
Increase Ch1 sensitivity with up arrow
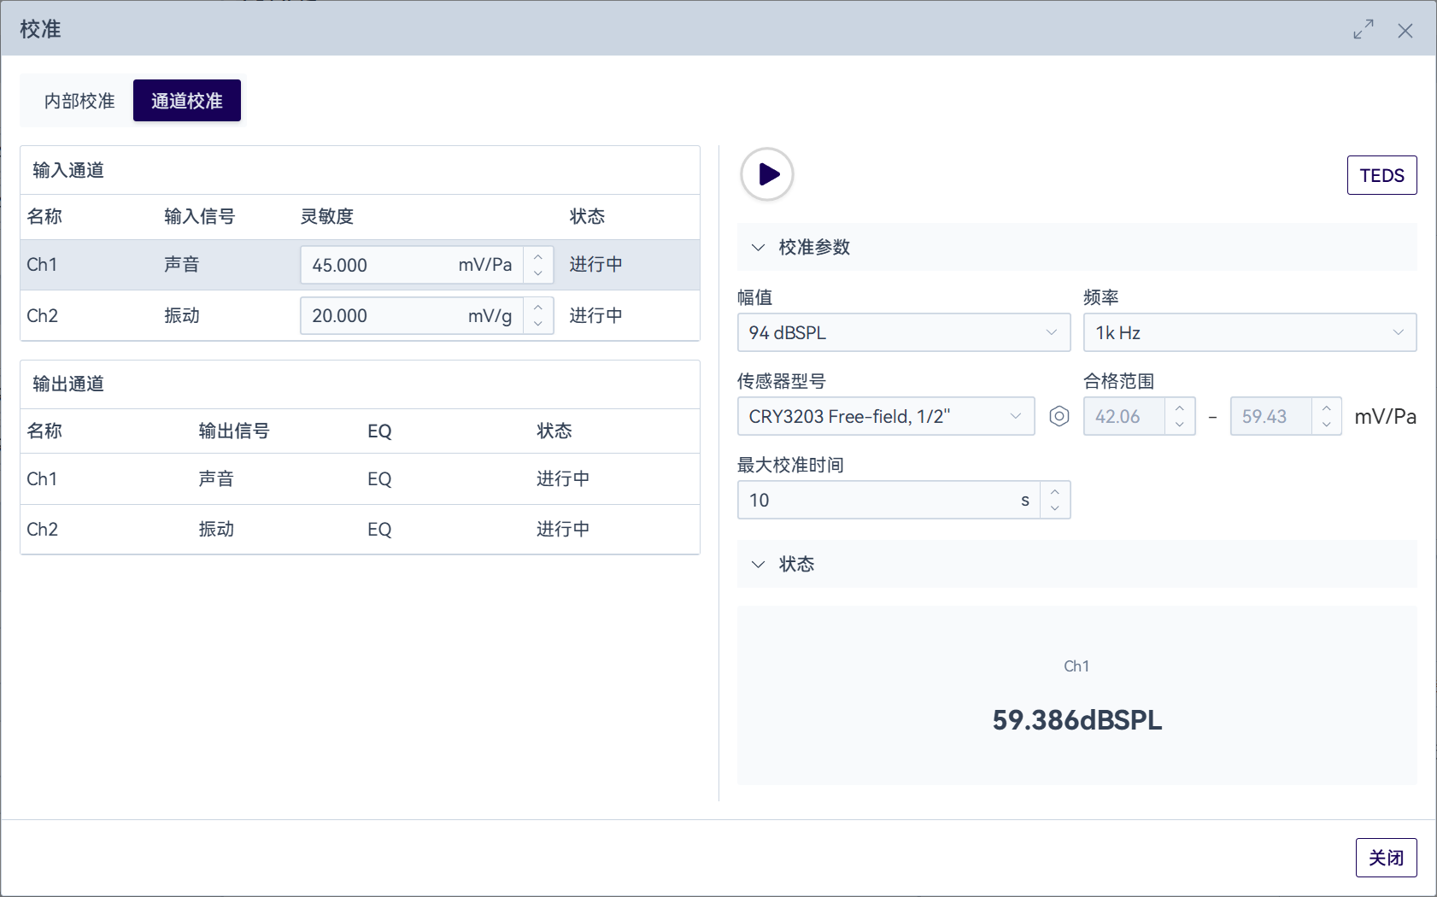[538, 257]
